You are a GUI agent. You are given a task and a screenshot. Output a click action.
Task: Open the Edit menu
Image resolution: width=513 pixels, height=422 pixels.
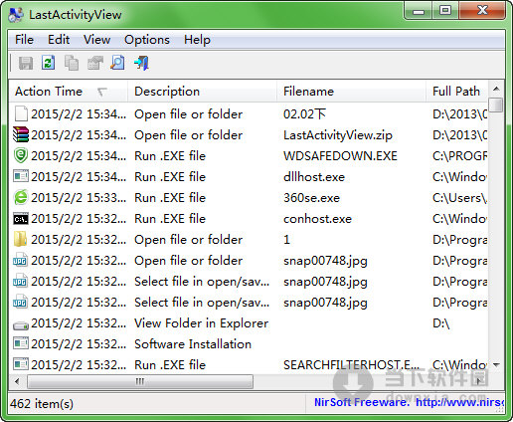(59, 40)
